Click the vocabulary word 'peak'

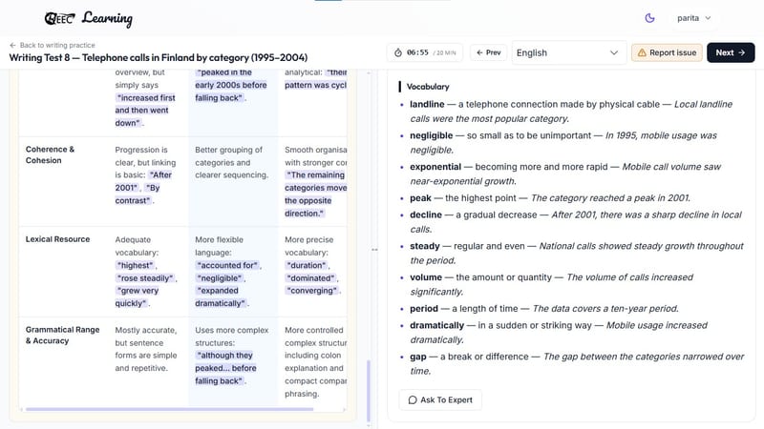pyautogui.click(x=420, y=198)
